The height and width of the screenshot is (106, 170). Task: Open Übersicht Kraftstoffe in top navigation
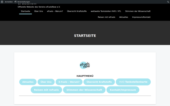(77, 11)
